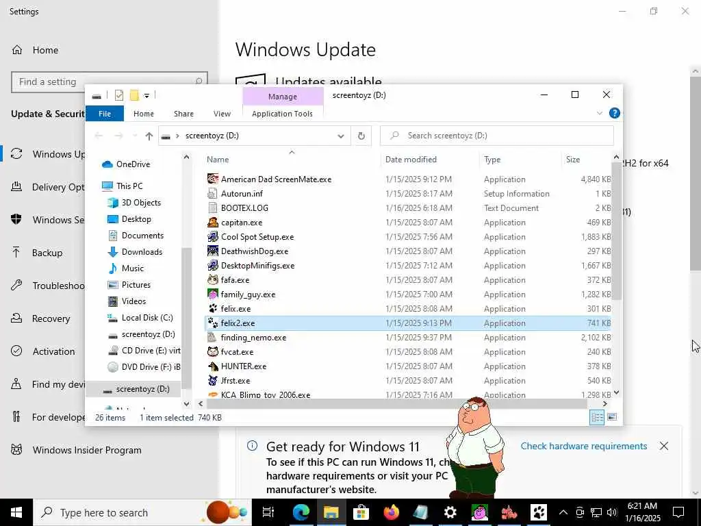Image resolution: width=701 pixels, height=526 pixels.
Task: Click the horizontal scrollbar right arrow
Action: [x=604, y=403]
